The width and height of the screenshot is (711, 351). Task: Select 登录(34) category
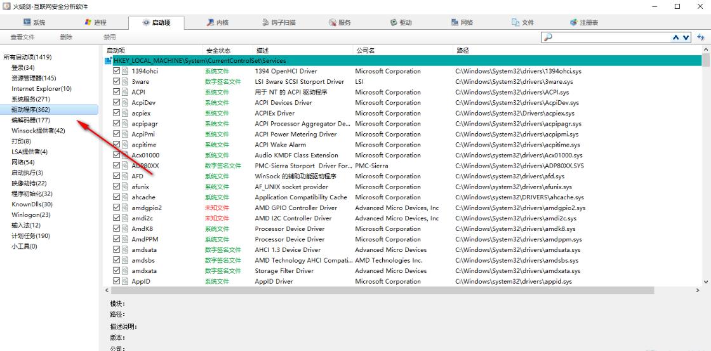23,67
